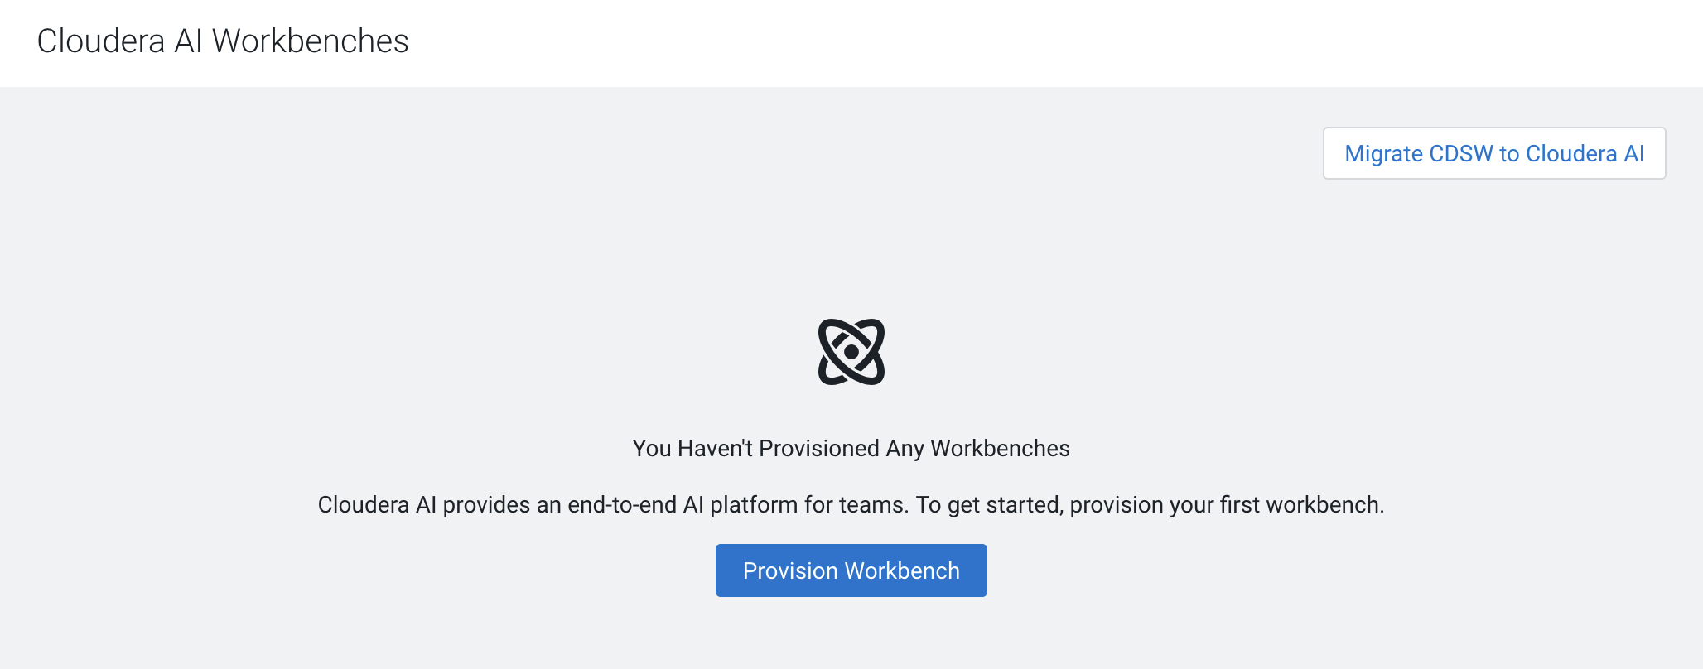This screenshot has height=669, width=1703.
Task: Click the Provision Workbench button
Action: click(x=851, y=570)
